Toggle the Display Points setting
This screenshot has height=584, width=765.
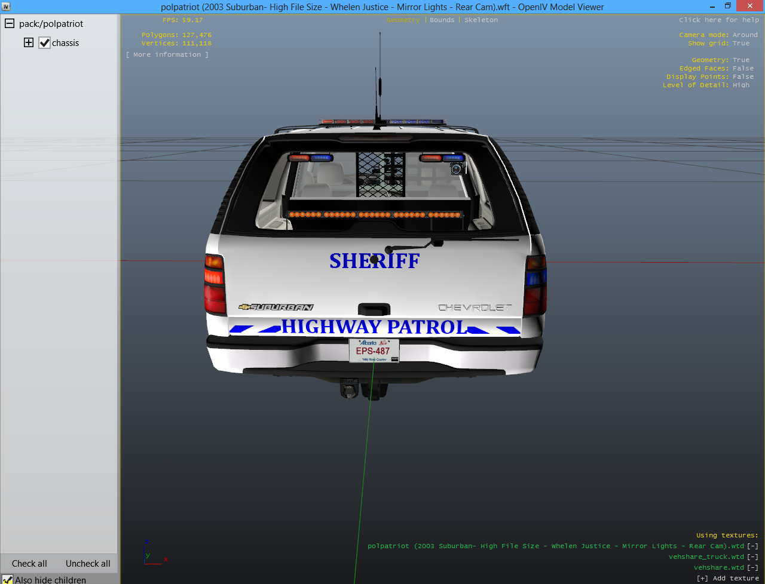[x=743, y=77]
